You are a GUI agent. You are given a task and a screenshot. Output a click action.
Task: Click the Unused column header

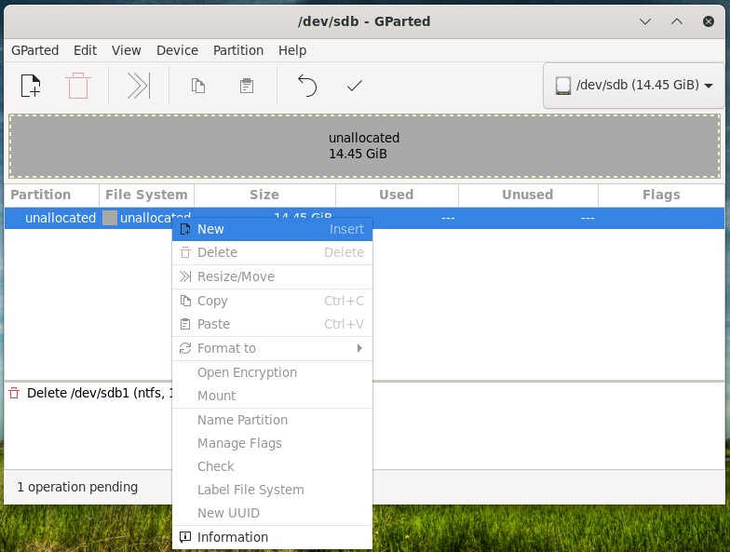[528, 195]
